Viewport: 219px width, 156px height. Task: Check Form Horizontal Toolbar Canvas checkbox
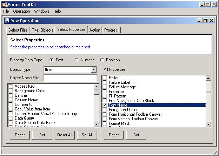105,114
